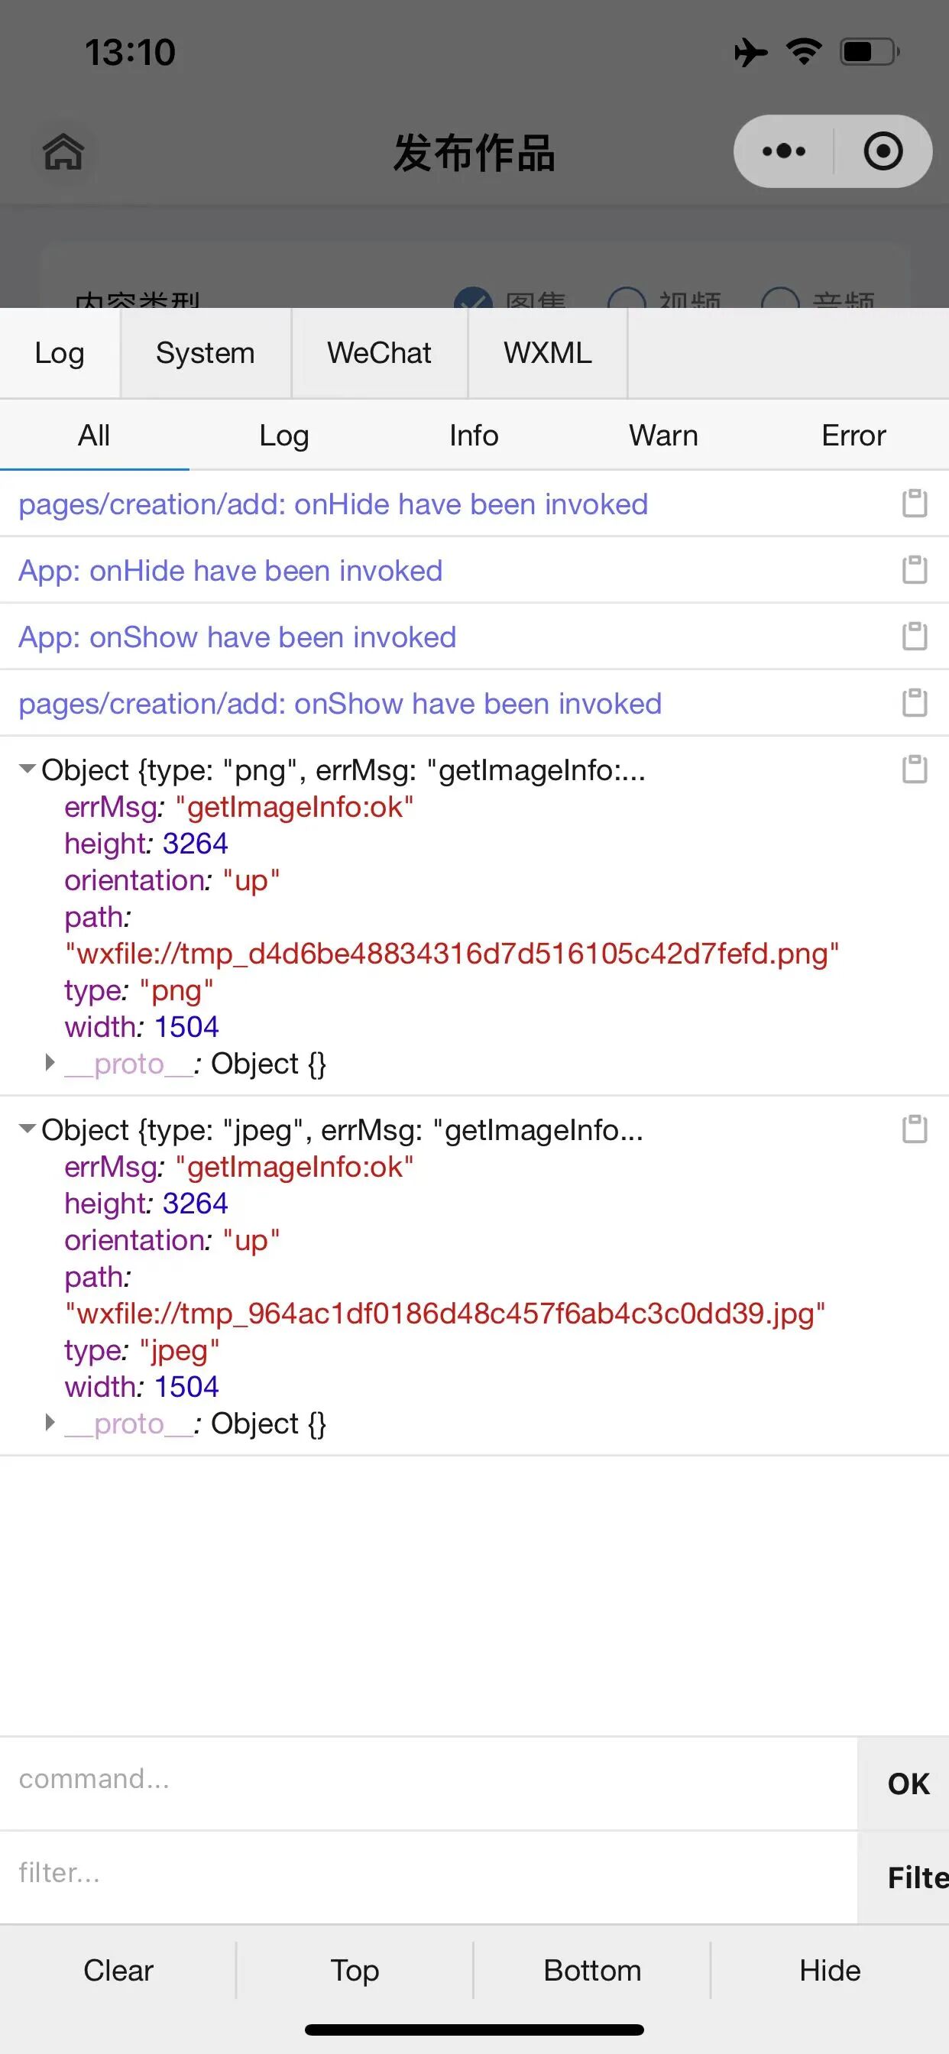Click the filter text field
The image size is (949, 2054).
(428, 1873)
